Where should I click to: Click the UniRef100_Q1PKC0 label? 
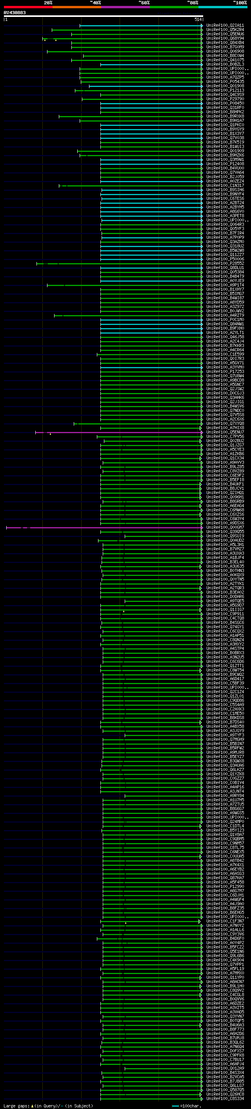225,125
